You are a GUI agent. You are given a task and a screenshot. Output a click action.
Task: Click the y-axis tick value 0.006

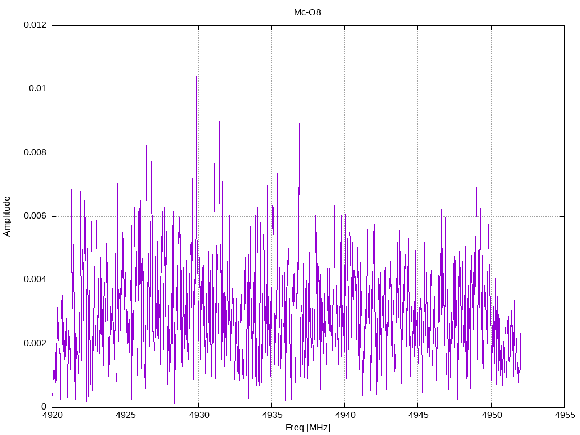35,216
